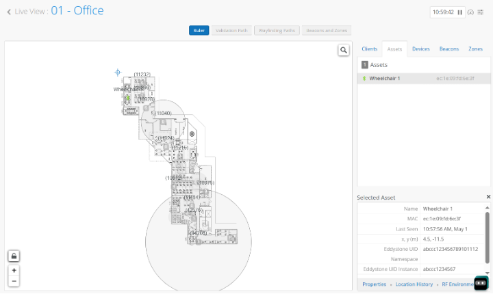Click the Bluetooth icon beside Wheelchair 1
The height and width of the screenshot is (294, 493).
pyautogui.click(x=364, y=78)
